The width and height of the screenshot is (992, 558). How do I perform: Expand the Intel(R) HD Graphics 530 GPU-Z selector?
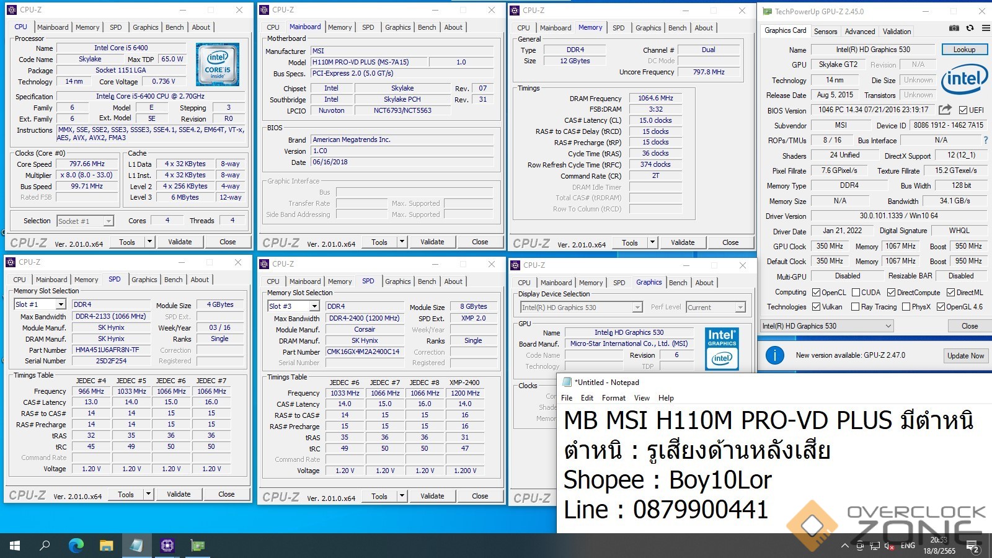point(888,326)
